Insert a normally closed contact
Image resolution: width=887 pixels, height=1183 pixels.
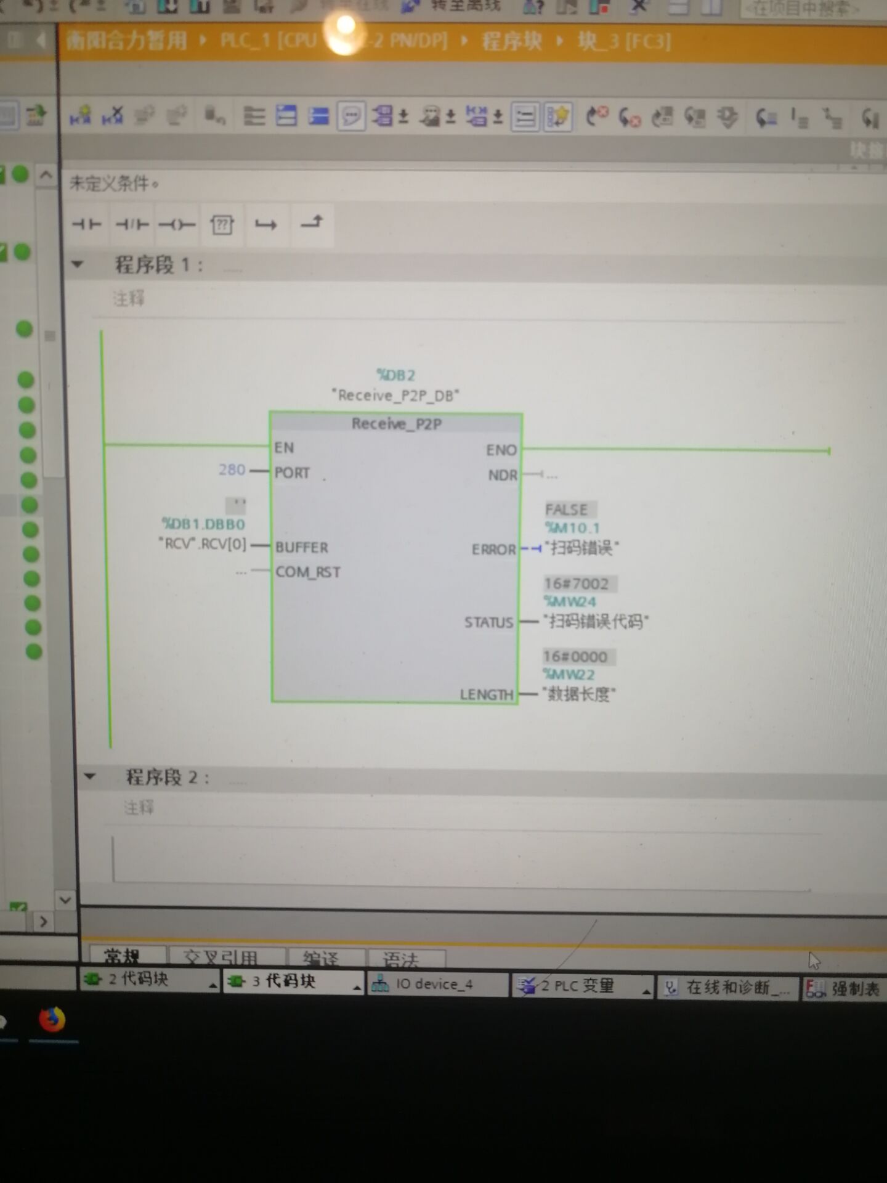click(132, 224)
